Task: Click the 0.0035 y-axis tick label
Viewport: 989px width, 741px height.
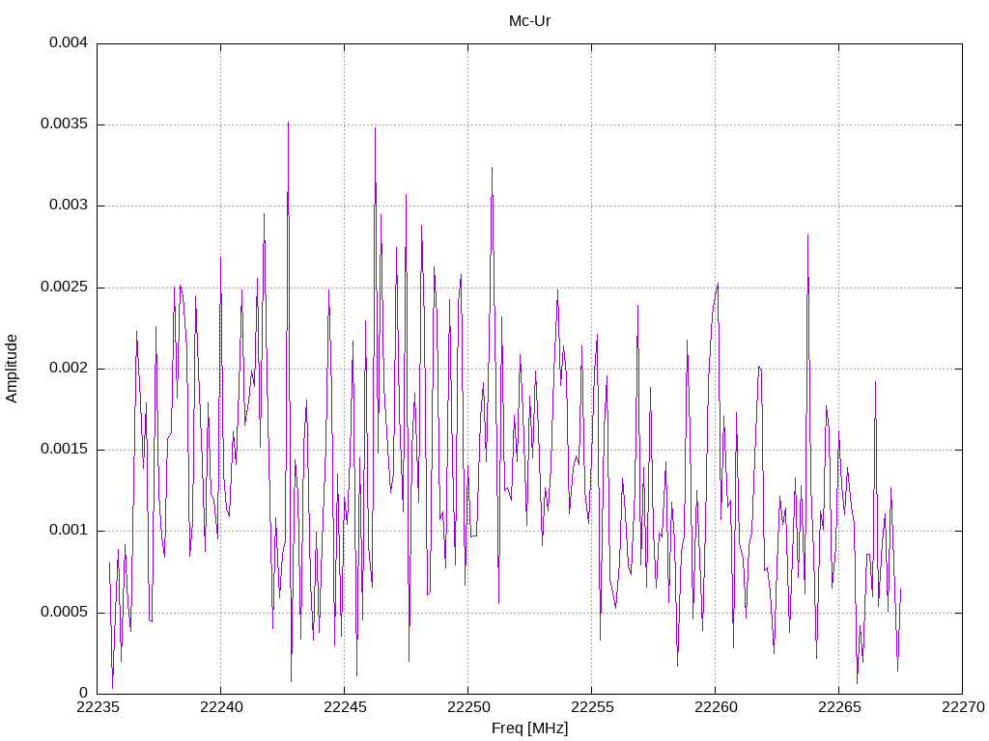Action: (64, 124)
